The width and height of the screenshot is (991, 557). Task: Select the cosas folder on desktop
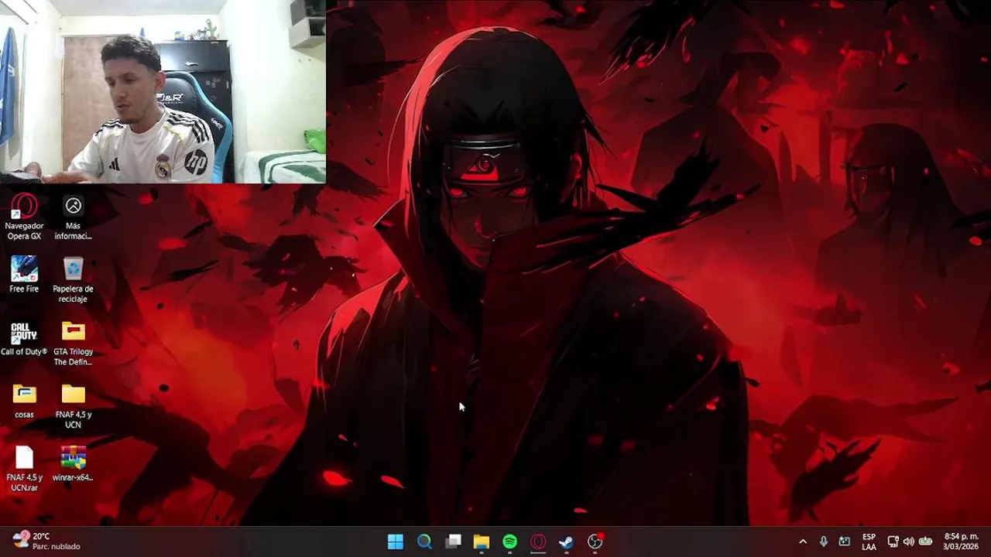[24, 402]
